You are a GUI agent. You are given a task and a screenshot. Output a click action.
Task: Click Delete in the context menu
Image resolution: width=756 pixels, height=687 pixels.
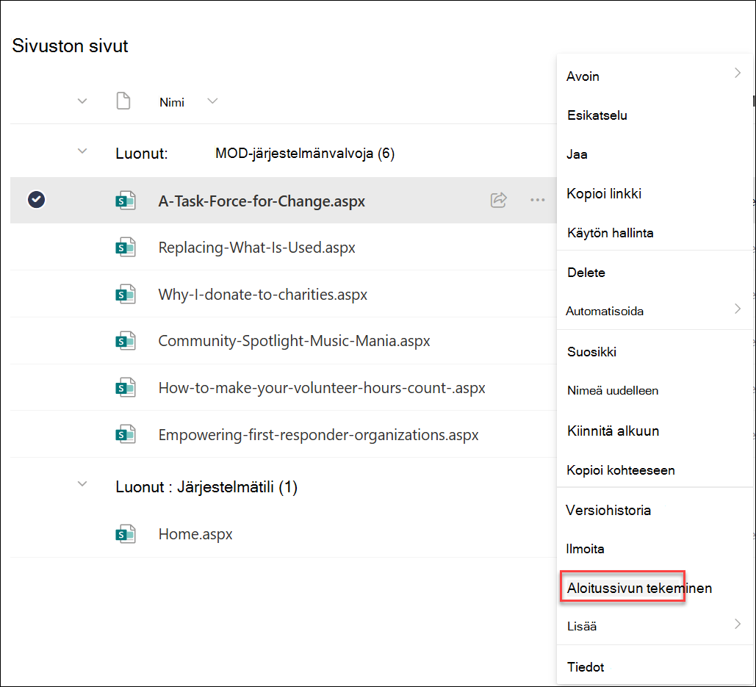pos(586,273)
